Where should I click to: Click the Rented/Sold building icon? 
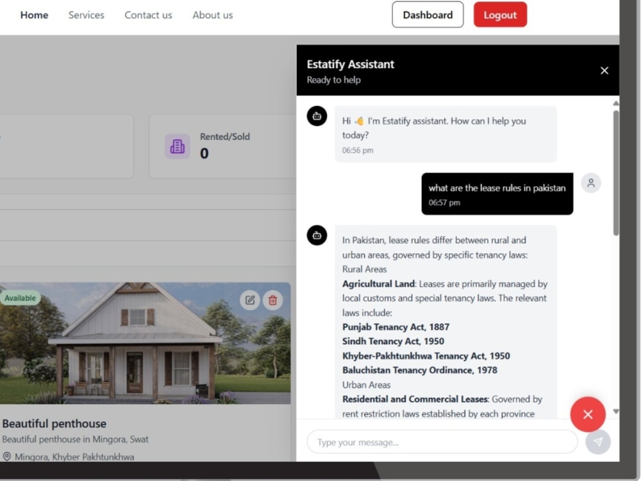(177, 146)
